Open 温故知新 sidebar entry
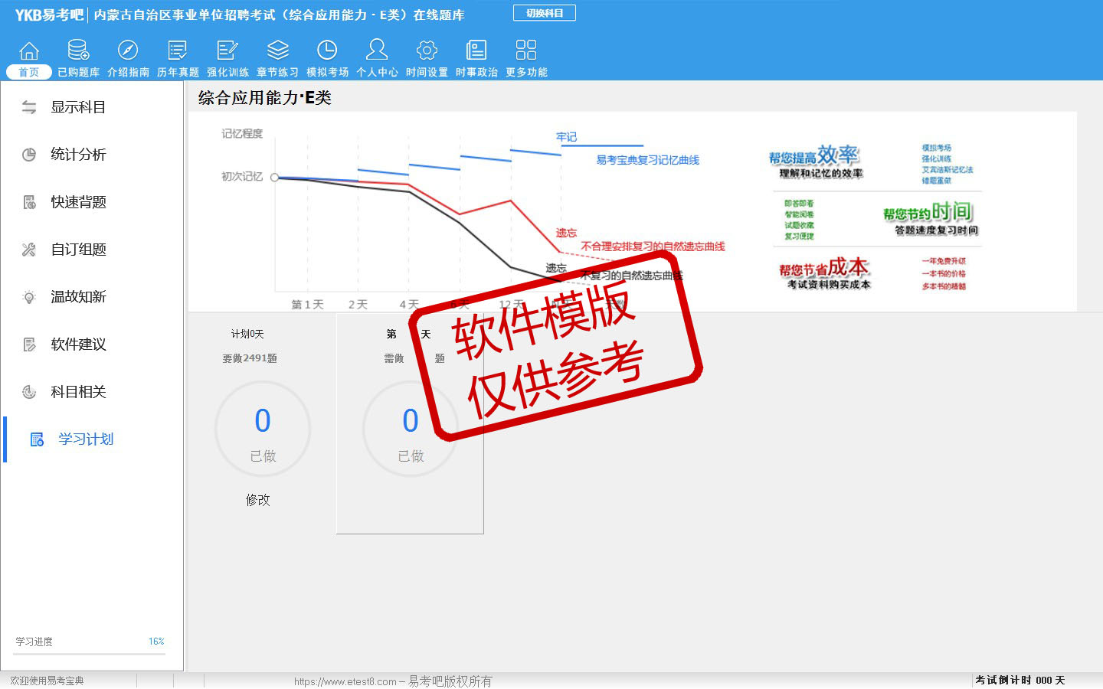 pos(77,297)
